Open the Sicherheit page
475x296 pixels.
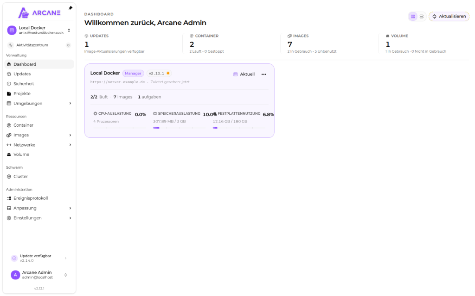[x=39, y=84]
